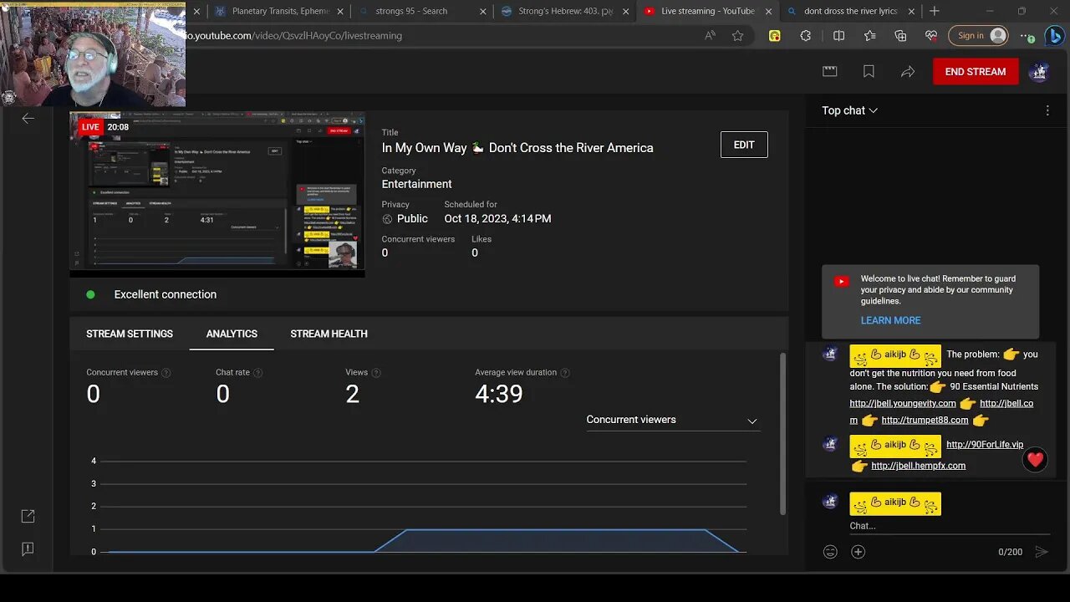Click the Oct 18, 2023, 4:14 PM scheduled time

coord(497,219)
